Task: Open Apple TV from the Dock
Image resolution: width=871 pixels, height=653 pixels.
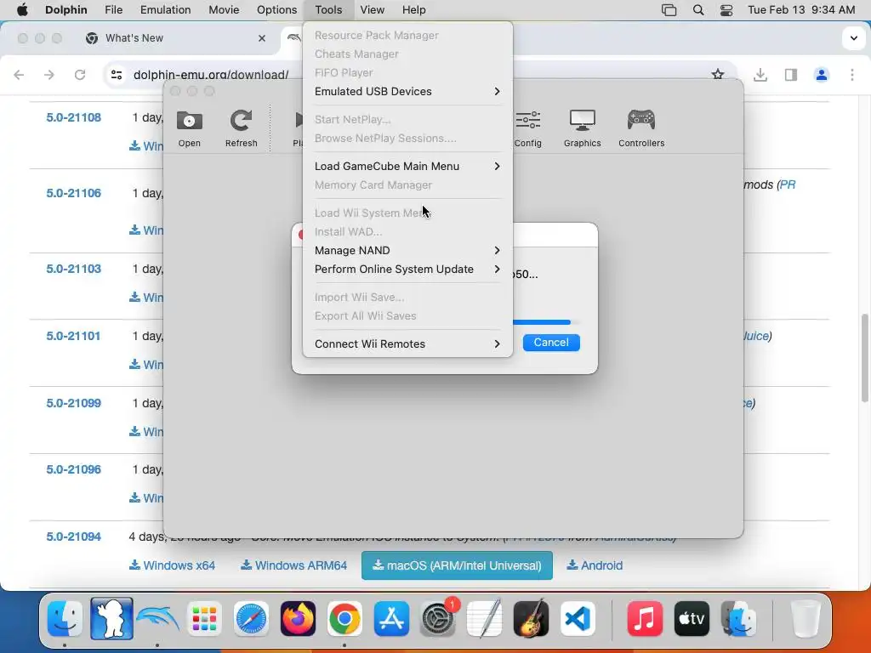Action: tap(692, 618)
